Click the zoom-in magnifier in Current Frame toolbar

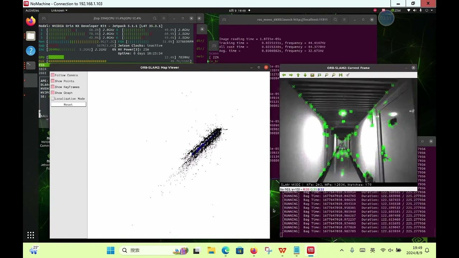point(326,75)
